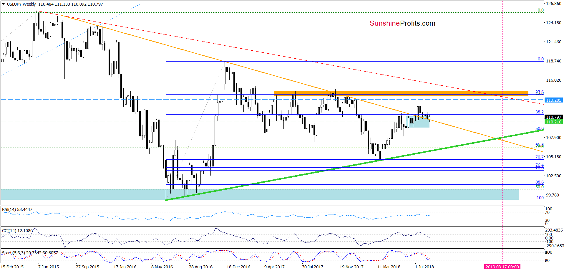This screenshot has width=564, height=271.
Task: Click the 19 Nov 2017 date label
Action: coord(351,267)
